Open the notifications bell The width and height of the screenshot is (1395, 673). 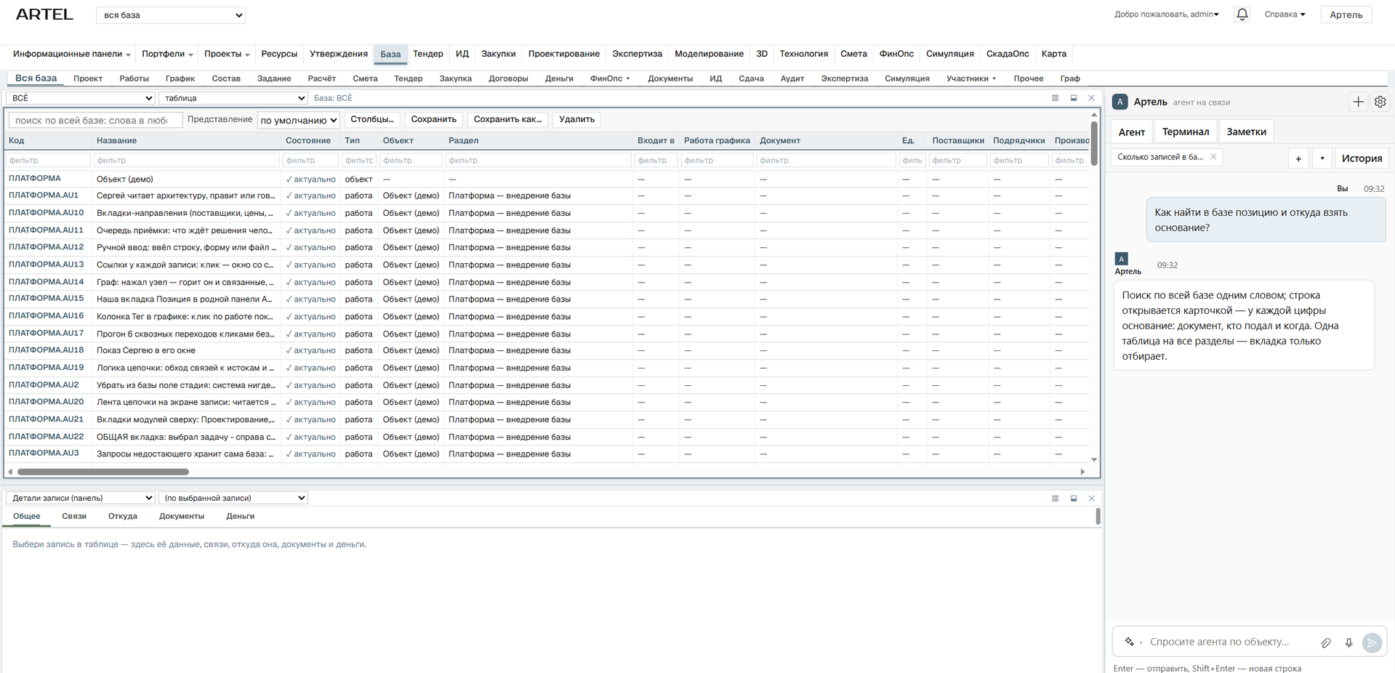1242,15
